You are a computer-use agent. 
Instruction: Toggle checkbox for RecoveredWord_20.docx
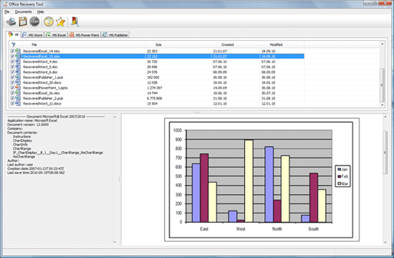(x=13, y=82)
